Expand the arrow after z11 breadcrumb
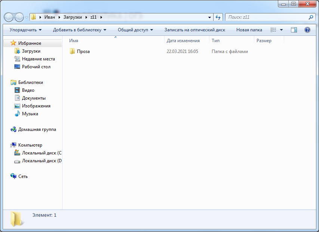Image resolution: width=319 pixels, height=232 pixels. (x=101, y=17)
